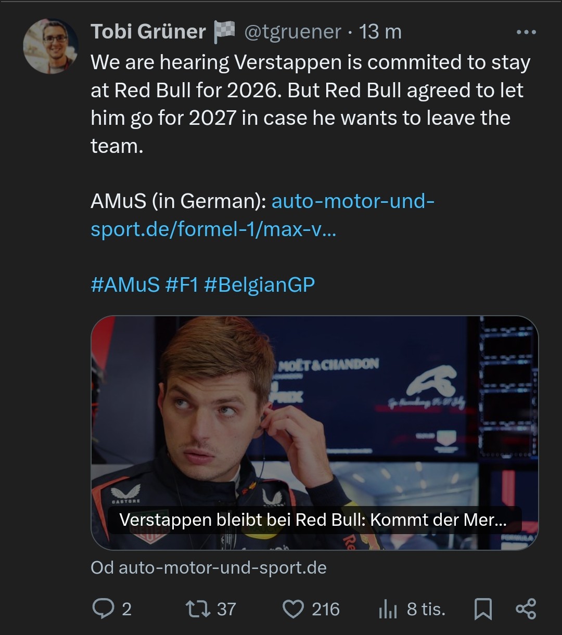Bookmark this post
The width and height of the screenshot is (562, 635).
point(483,609)
